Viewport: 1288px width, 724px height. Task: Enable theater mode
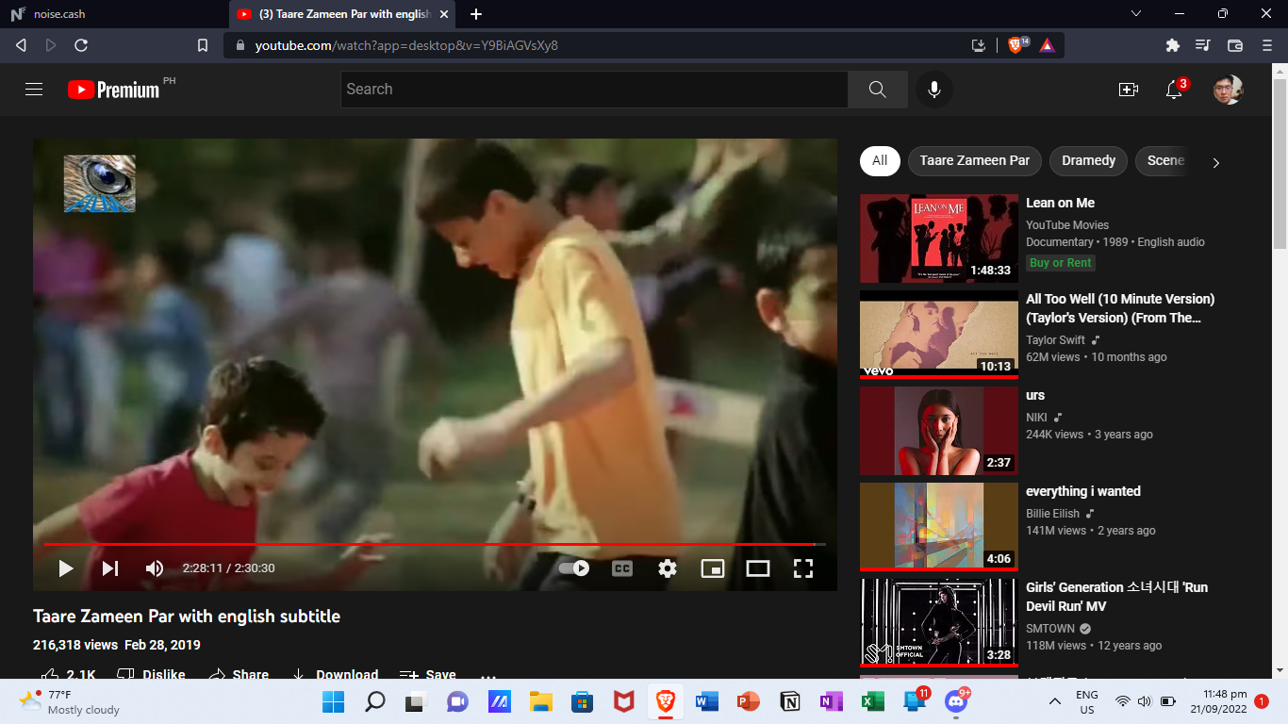(x=758, y=568)
